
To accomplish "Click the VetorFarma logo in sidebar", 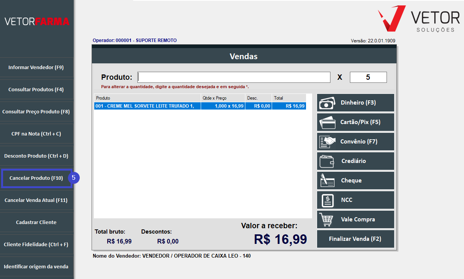I will [x=37, y=21].
